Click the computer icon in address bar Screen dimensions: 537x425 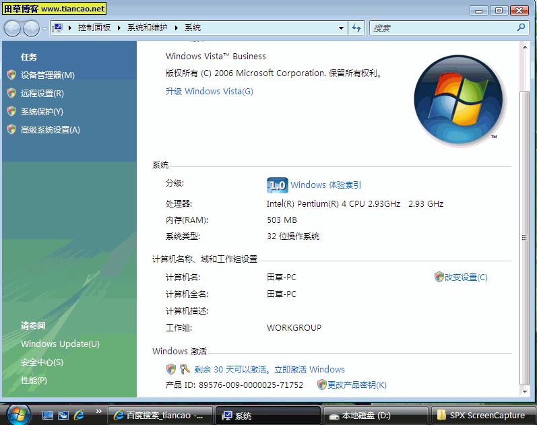coord(58,28)
